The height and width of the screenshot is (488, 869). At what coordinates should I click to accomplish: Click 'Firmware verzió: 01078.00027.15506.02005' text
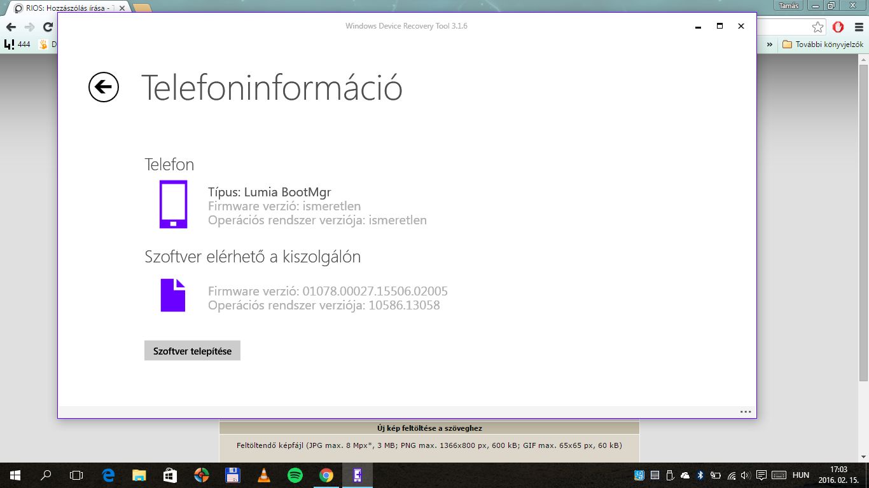(328, 291)
